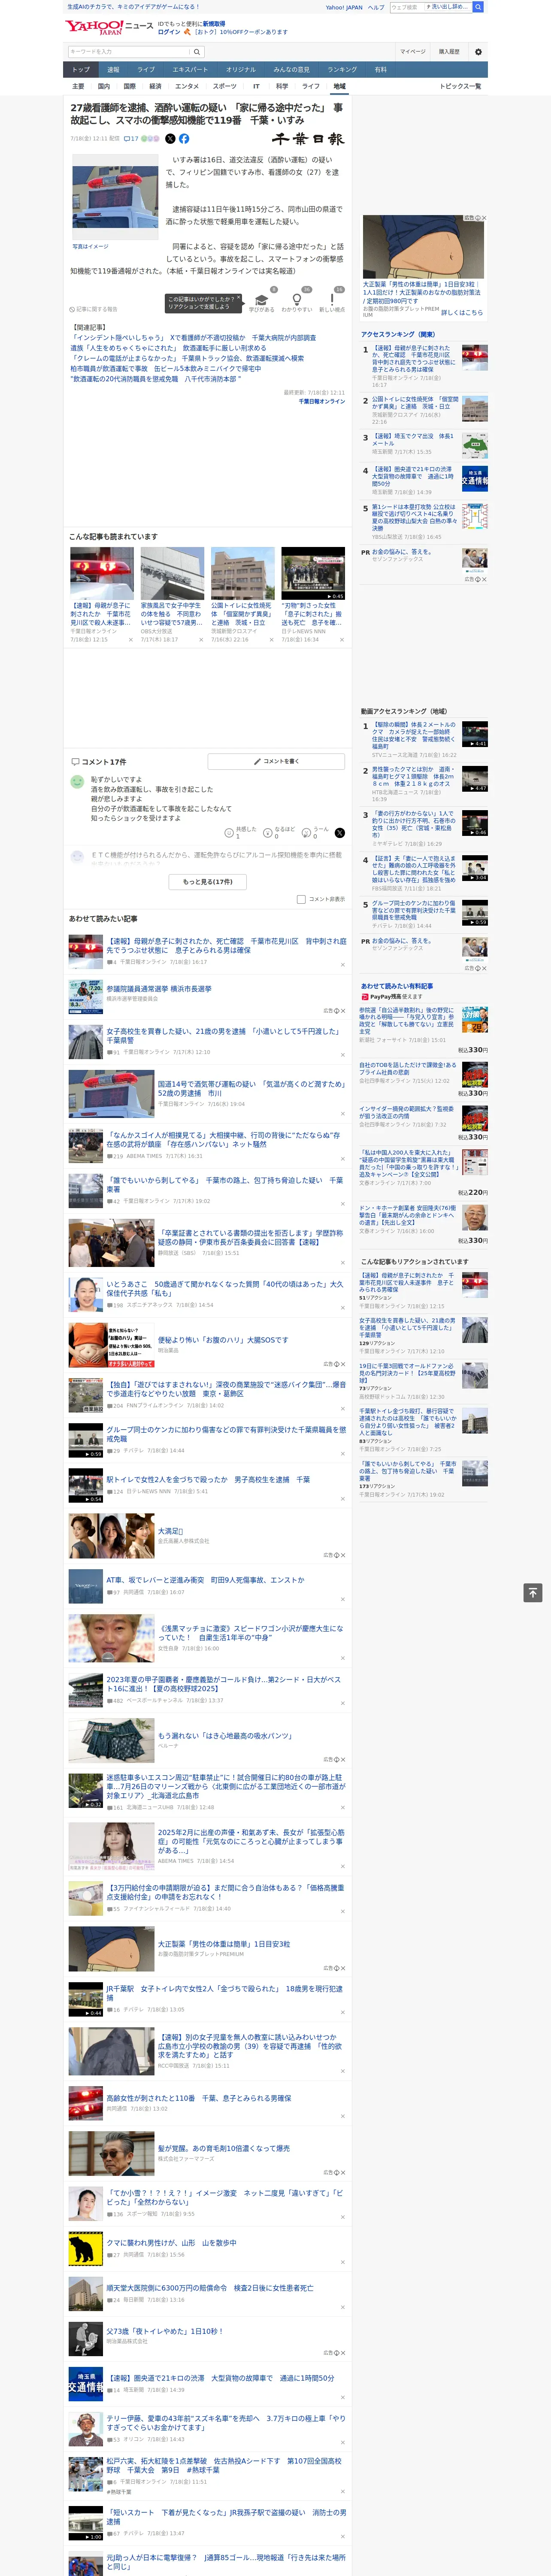
Task: Open AT車、坂でレバーと逆進み article
Action: 205,1579
